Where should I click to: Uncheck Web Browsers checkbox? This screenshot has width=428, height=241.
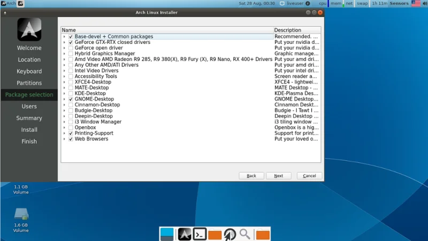pyautogui.click(x=71, y=139)
